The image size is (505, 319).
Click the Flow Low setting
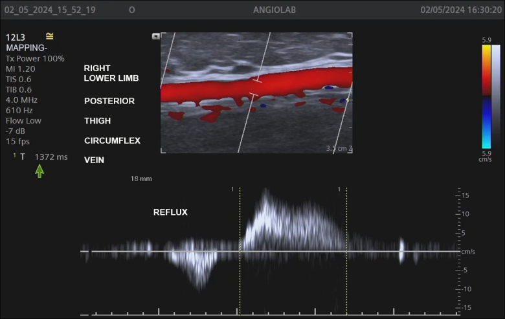(23, 120)
